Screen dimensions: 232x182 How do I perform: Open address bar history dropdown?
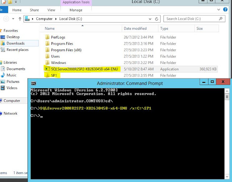point(150,19)
